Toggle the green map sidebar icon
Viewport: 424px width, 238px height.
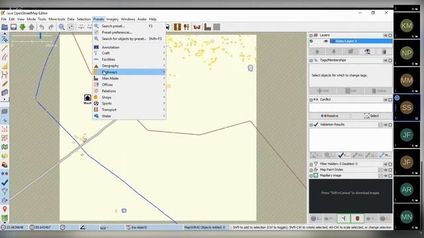[5, 147]
